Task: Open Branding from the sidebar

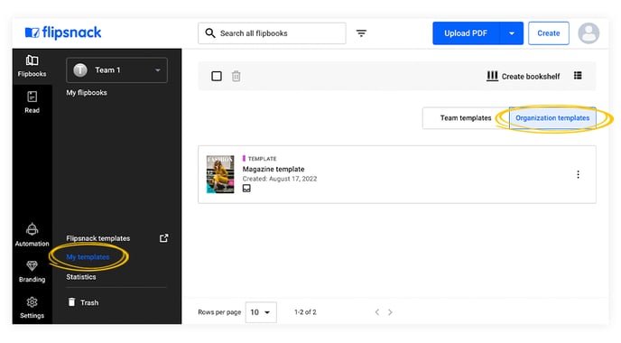Action: pos(32,272)
